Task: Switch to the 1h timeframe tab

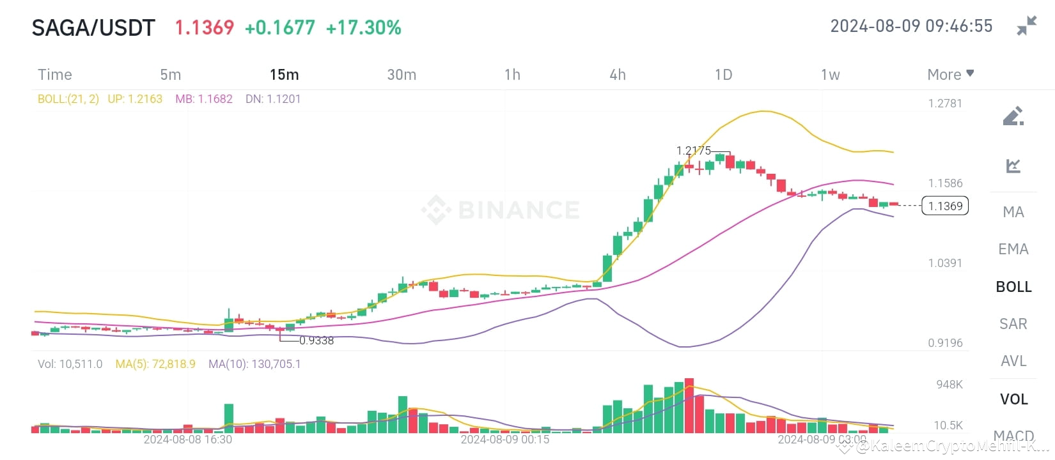Action: (512, 74)
